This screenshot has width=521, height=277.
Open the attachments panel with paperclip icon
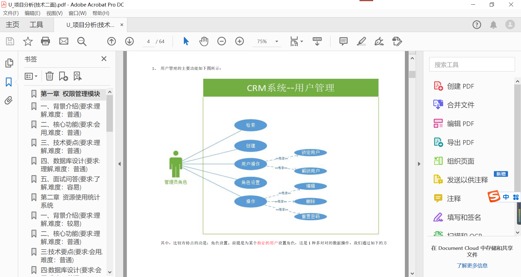click(x=9, y=100)
